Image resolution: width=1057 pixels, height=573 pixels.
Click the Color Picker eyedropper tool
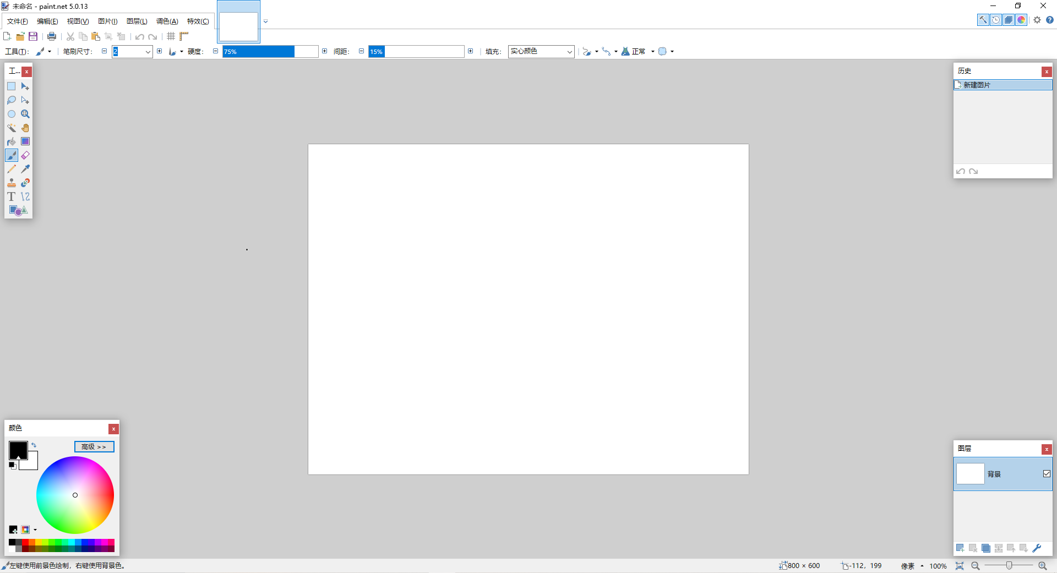(x=25, y=169)
